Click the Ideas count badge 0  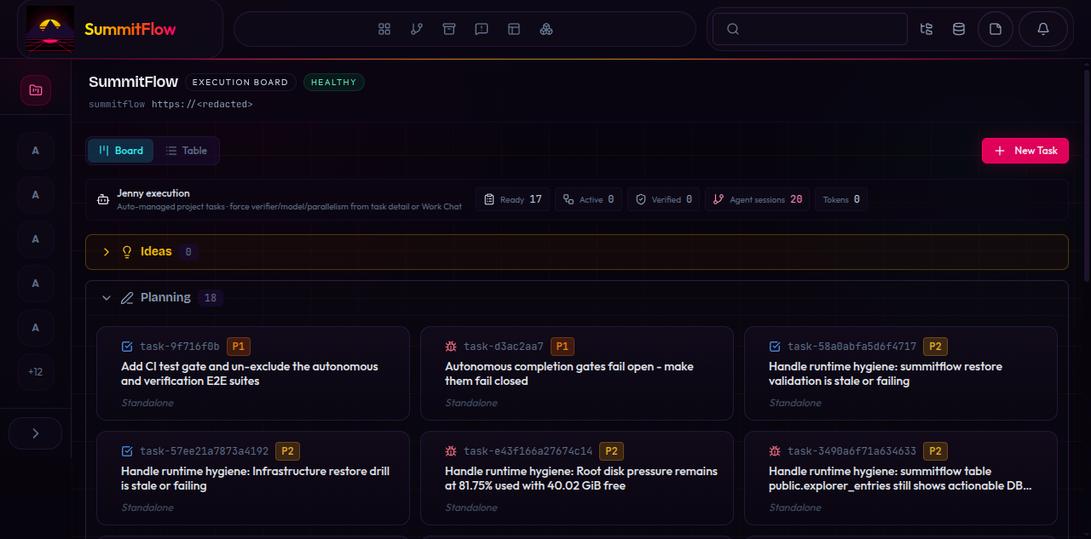click(x=188, y=252)
